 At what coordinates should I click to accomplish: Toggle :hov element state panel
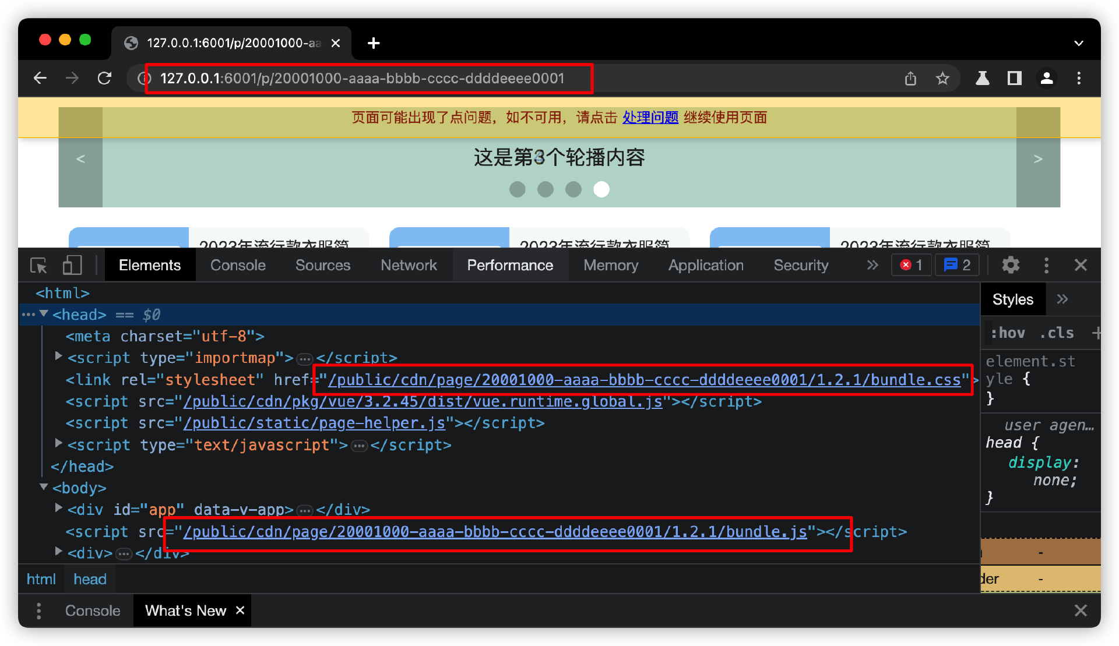pyautogui.click(x=1008, y=333)
